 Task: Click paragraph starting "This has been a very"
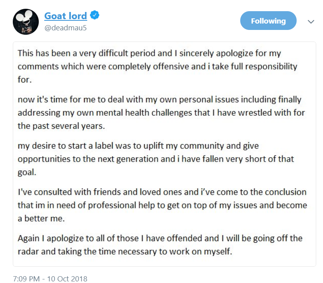tap(158, 66)
